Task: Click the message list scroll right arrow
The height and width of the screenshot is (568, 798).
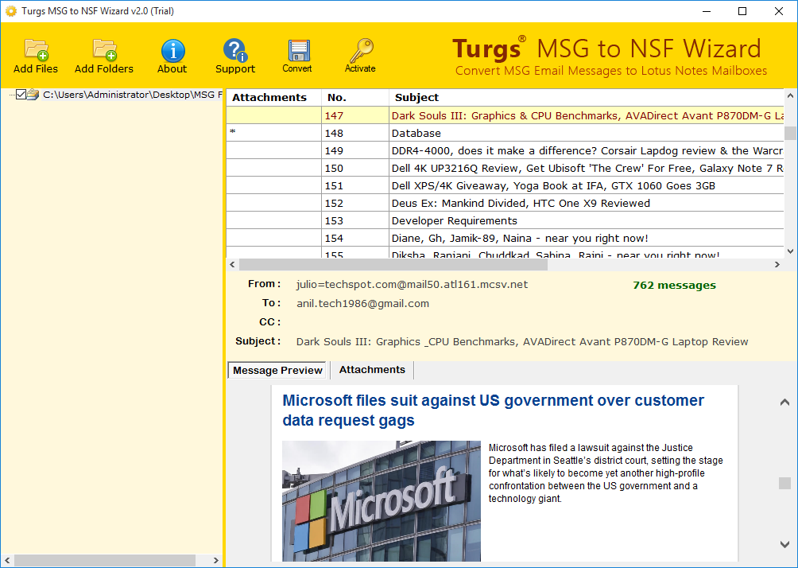Action: tap(777, 264)
